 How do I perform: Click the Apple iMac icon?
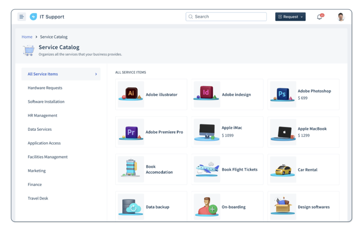click(207, 132)
